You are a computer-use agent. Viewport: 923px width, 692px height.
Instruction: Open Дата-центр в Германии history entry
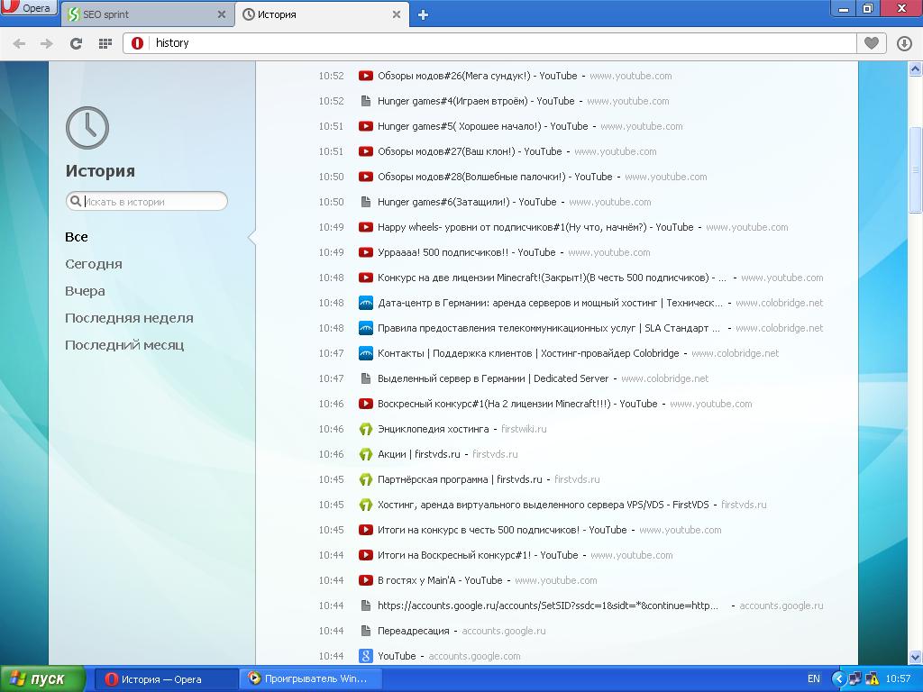point(551,304)
